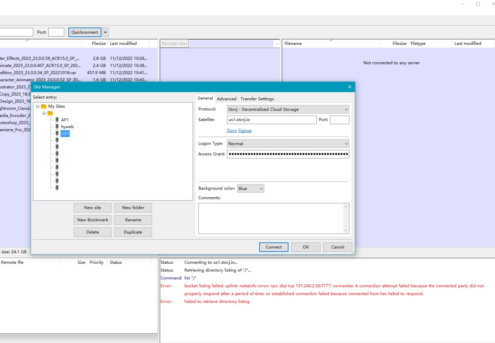This screenshot has width=495, height=343.
Task: Click the "Retrieving directory listing" status log line
Action: point(217,270)
